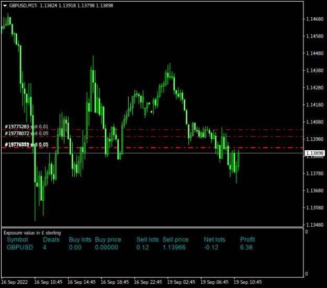Click the 1.14380 price scale label

(314, 71)
